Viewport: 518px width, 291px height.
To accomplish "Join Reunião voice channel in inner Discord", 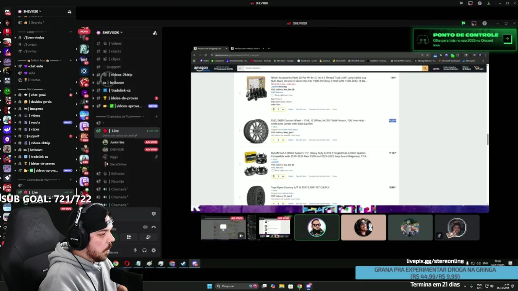I will pyautogui.click(x=127, y=181).
